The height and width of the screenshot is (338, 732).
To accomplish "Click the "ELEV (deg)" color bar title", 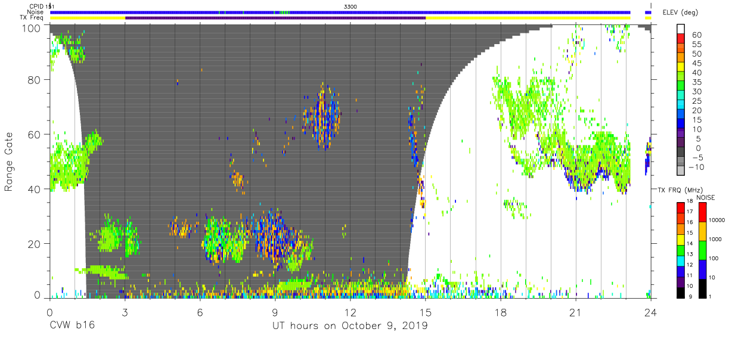I will 679,12.
